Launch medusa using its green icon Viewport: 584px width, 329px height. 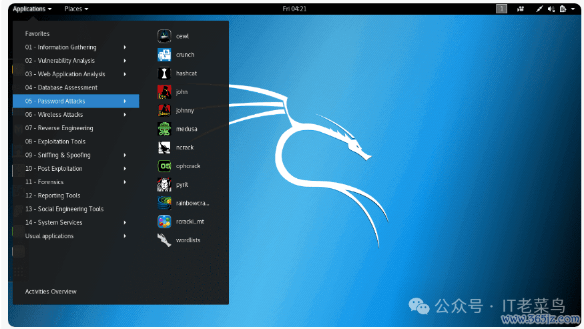pyautogui.click(x=164, y=129)
